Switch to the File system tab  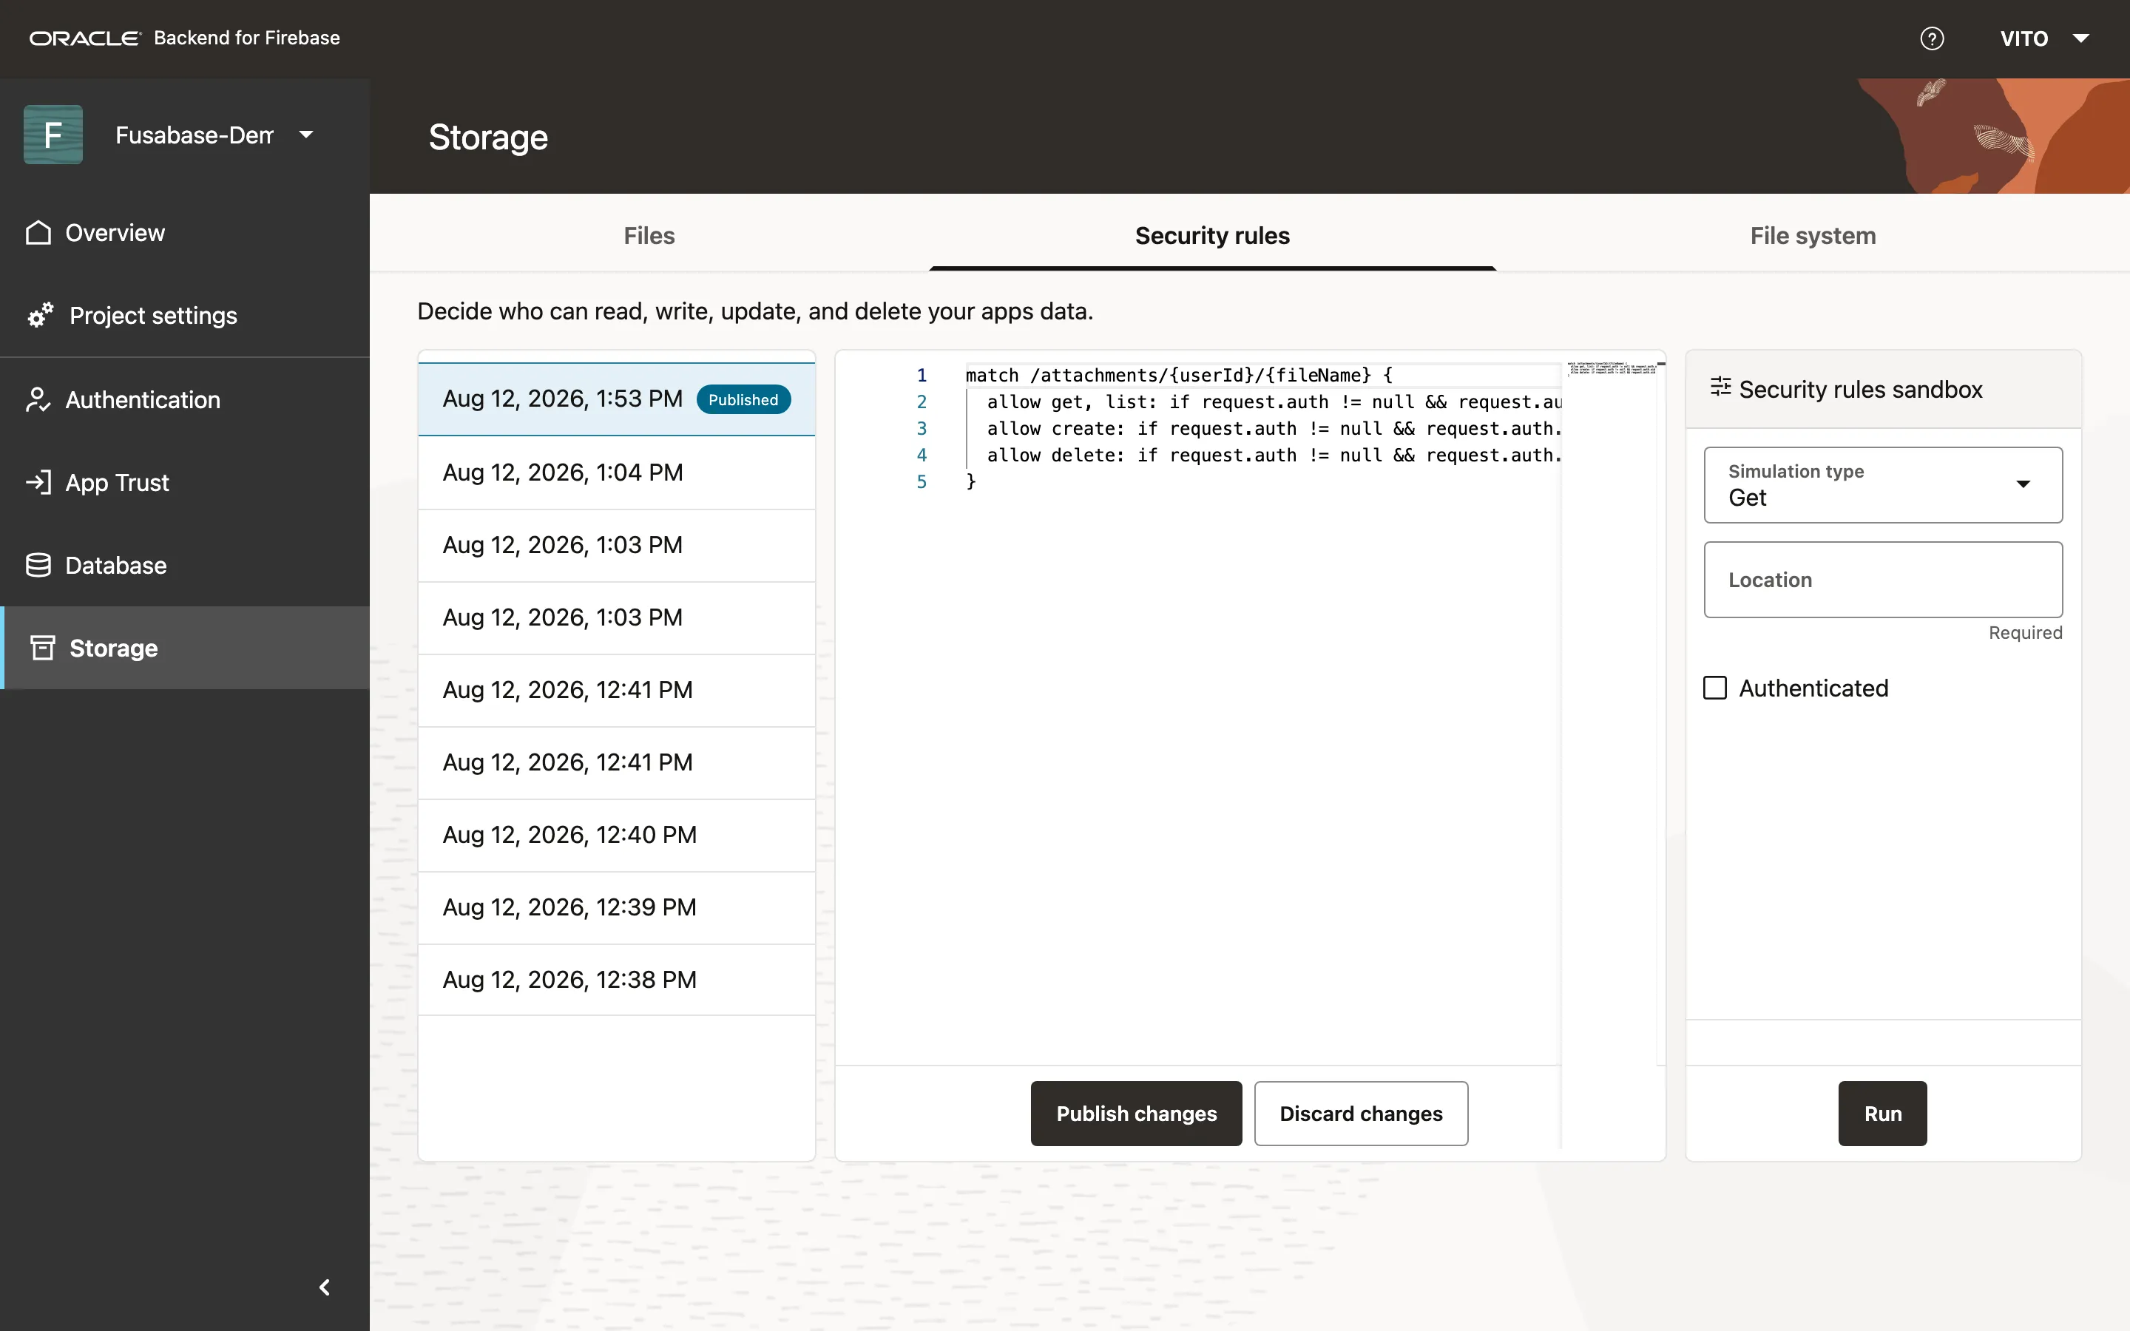coord(1812,236)
